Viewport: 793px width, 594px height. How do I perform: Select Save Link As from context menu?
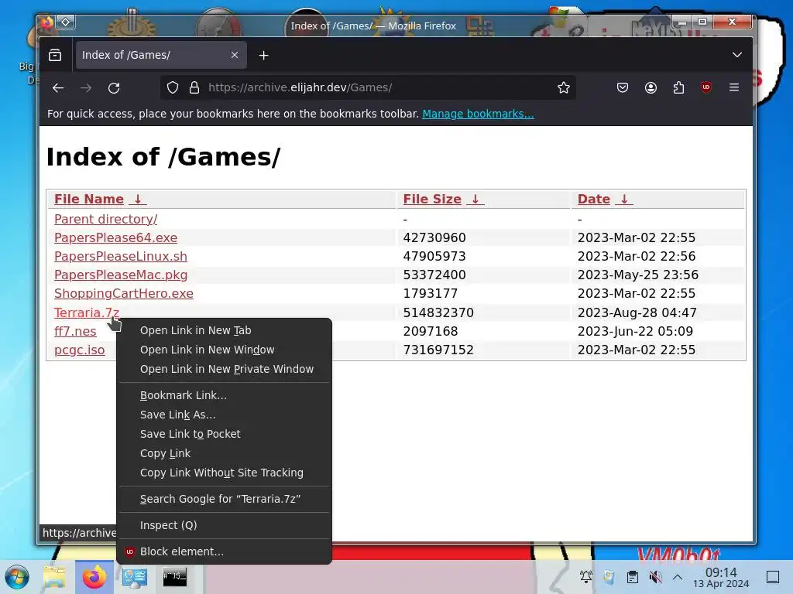224,415
